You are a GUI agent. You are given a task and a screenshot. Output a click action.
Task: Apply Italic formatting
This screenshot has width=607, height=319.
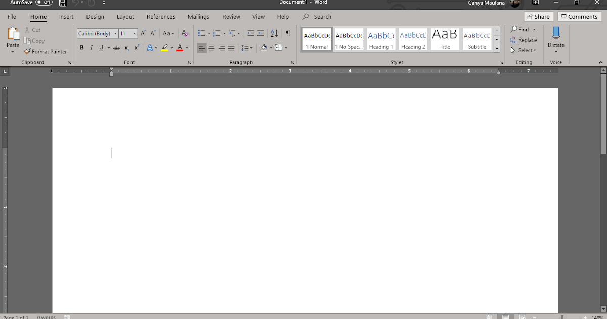91,47
